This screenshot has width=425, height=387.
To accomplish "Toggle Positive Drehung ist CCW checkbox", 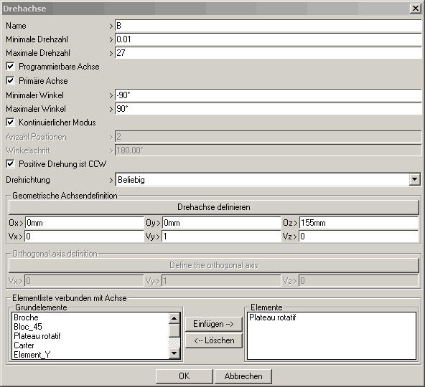I will point(10,163).
